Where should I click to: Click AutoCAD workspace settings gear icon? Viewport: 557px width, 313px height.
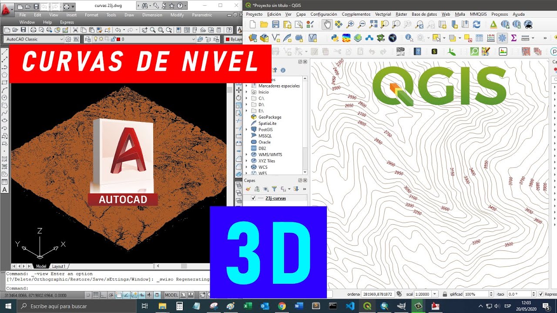(68, 39)
